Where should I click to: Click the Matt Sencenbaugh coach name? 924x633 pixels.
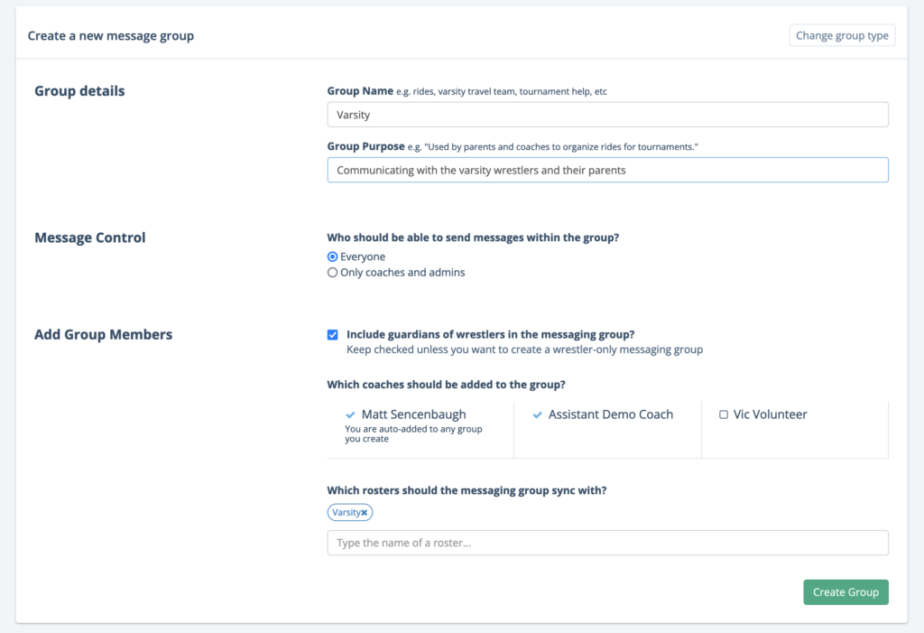click(413, 414)
